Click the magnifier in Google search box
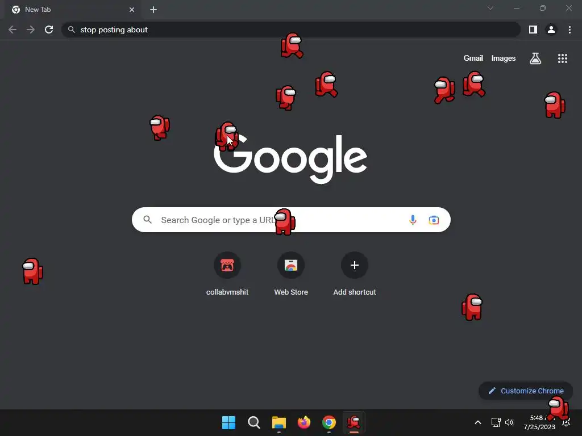This screenshot has height=436, width=582. click(148, 220)
